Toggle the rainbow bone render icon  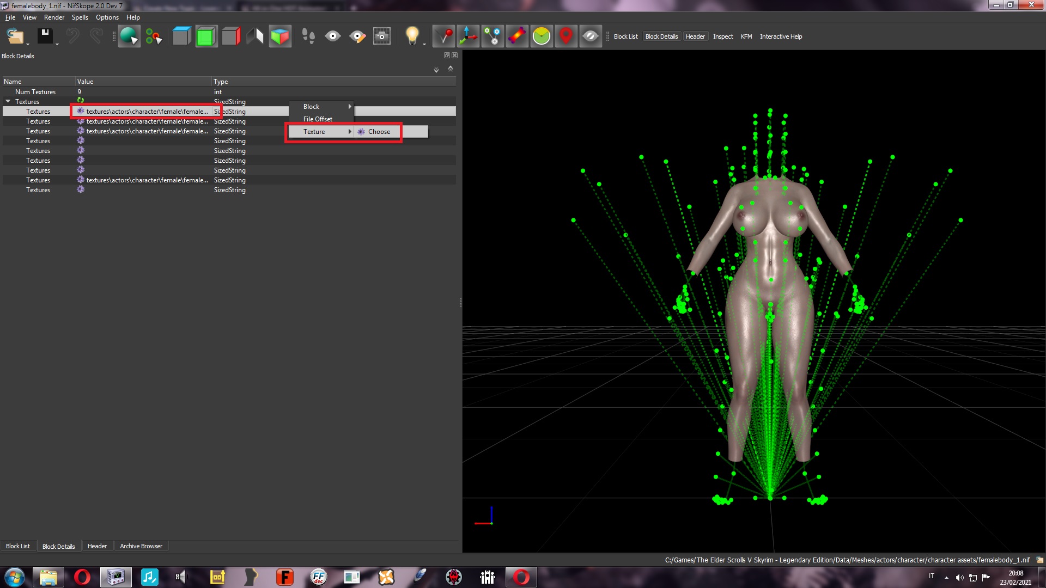click(517, 36)
